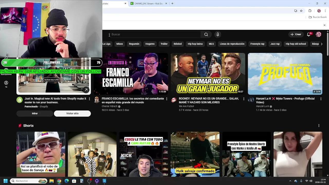Open Microsoft Store from taskbar

pos(74,181)
